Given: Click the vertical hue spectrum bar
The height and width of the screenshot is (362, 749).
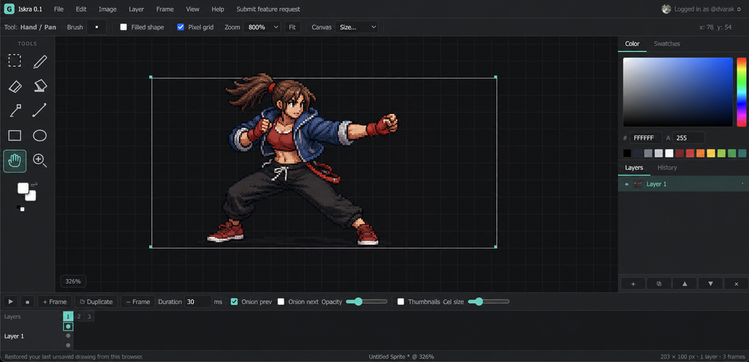Looking at the screenshot, I should (x=742, y=92).
